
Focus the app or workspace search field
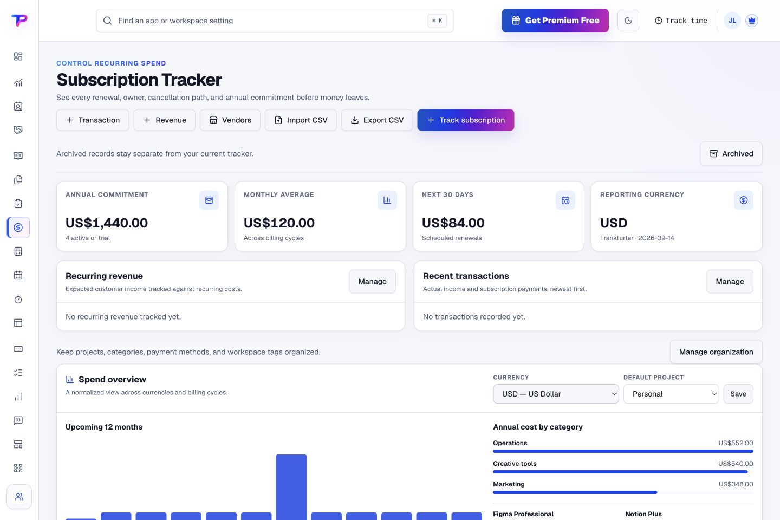(x=275, y=21)
